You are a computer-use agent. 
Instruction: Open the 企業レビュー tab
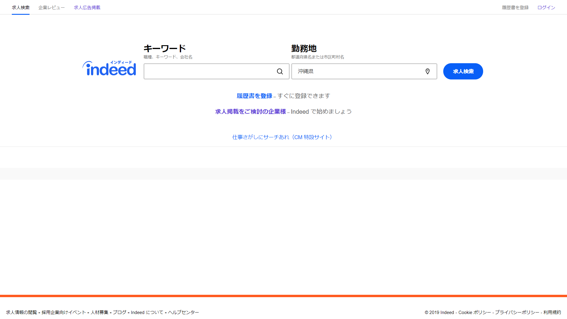point(51,7)
